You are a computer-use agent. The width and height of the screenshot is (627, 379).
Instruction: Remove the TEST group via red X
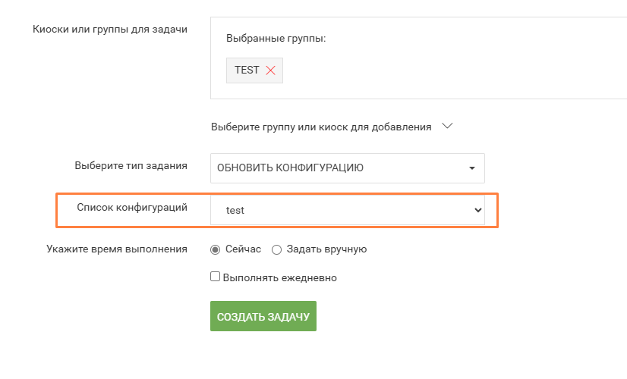[x=270, y=70]
